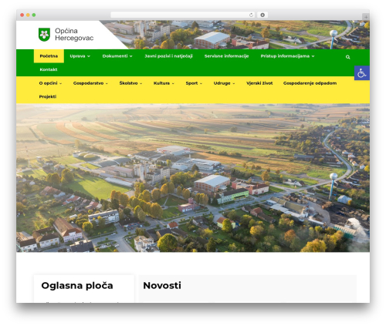The width and height of the screenshot is (386, 326).
Task: Click the round button beside the address bar
Action: click(262, 15)
